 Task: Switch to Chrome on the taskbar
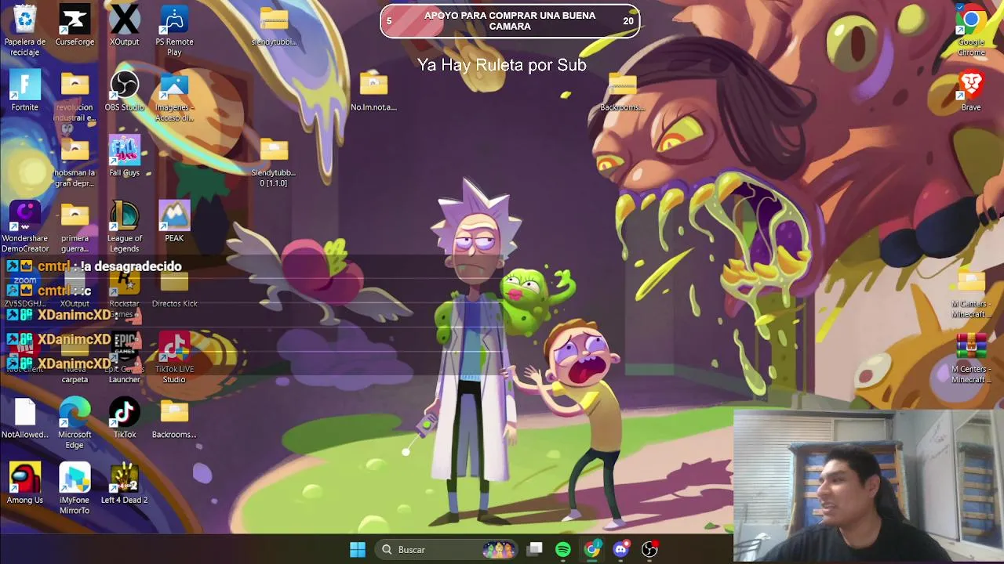point(592,549)
